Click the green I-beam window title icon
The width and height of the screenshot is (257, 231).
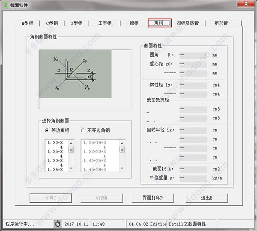pos(6,5)
